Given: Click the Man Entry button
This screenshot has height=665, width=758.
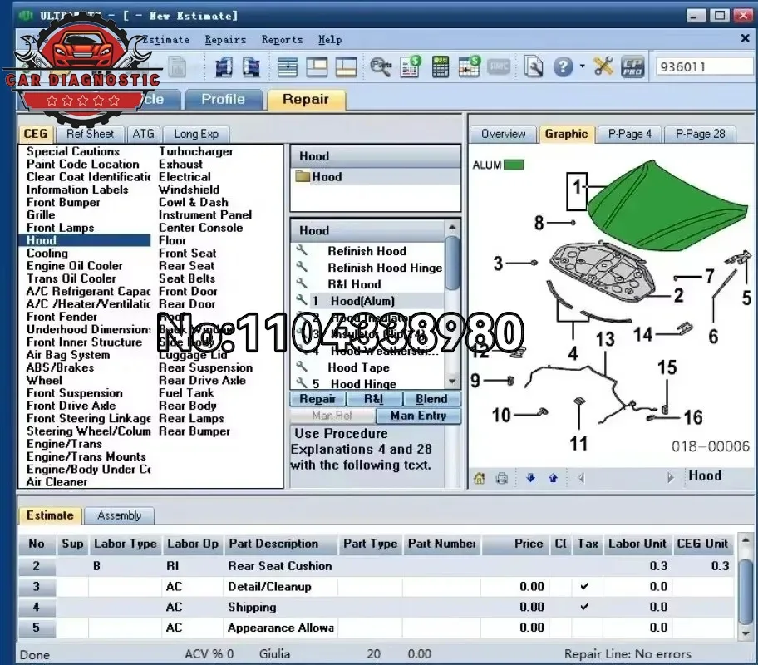Looking at the screenshot, I should click(418, 416).
